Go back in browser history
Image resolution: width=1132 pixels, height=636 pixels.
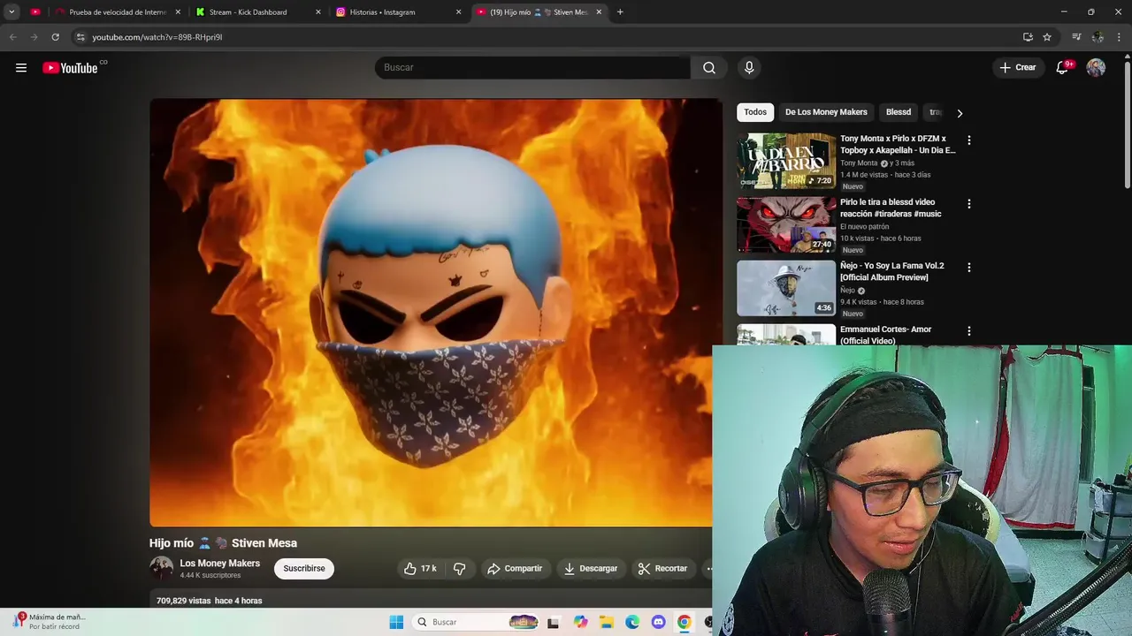point(12,37)
